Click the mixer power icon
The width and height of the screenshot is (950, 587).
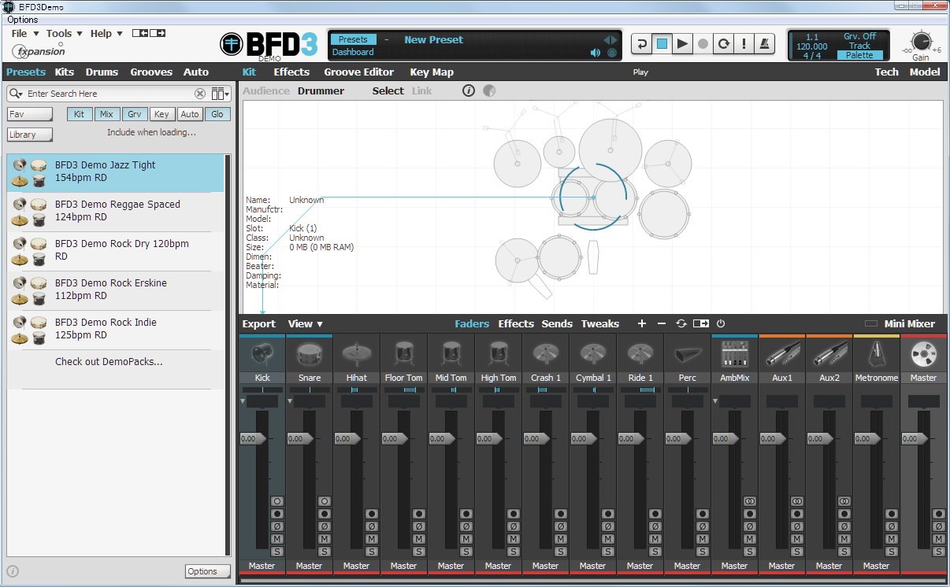click(x=720, y=323)
